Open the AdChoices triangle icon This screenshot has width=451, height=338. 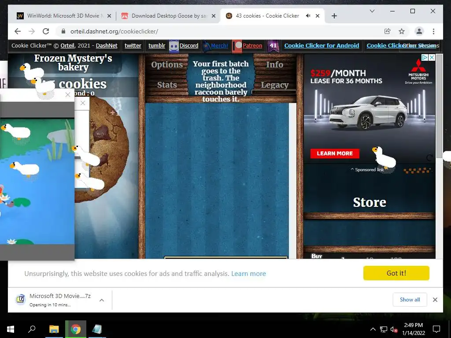(x=425, y=58)
